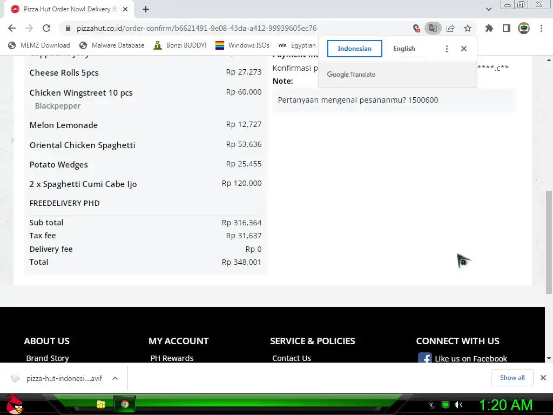
Task: Click the network monitor tray icon
Action: click(446, 405)
